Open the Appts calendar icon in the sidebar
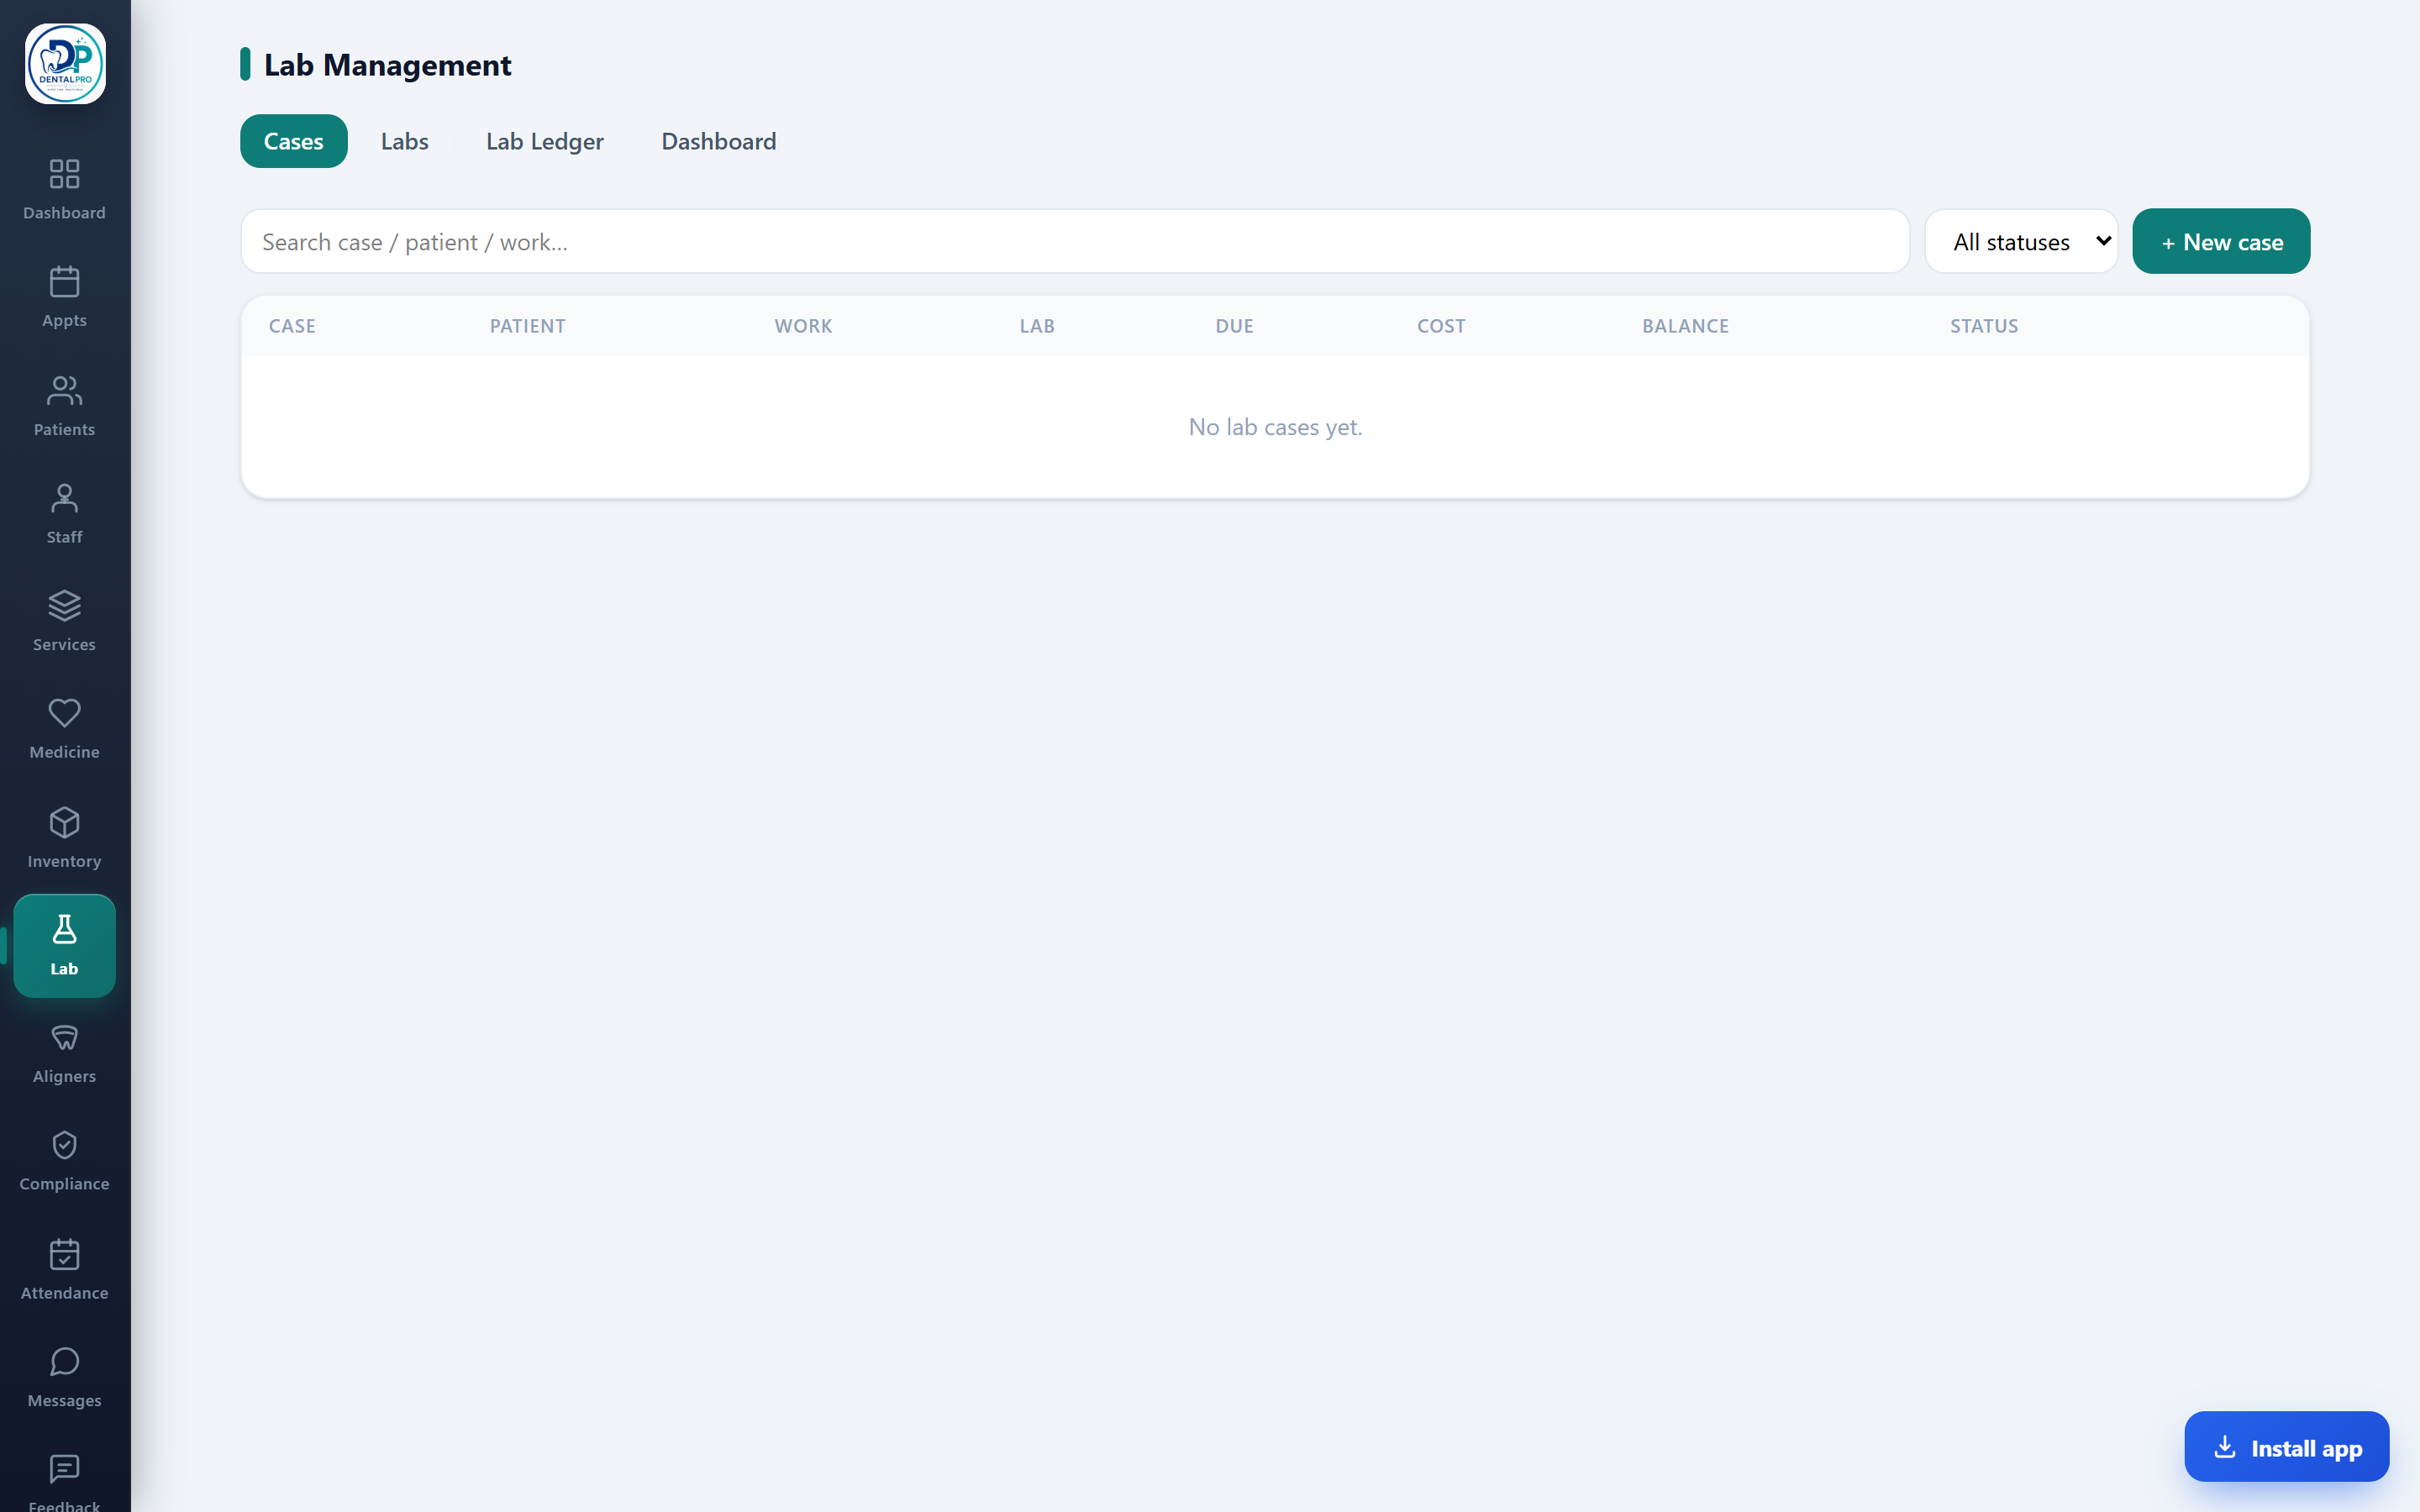Image resolution: width=2420 pixels, height=1512 pixels. [x=64, y=282]
